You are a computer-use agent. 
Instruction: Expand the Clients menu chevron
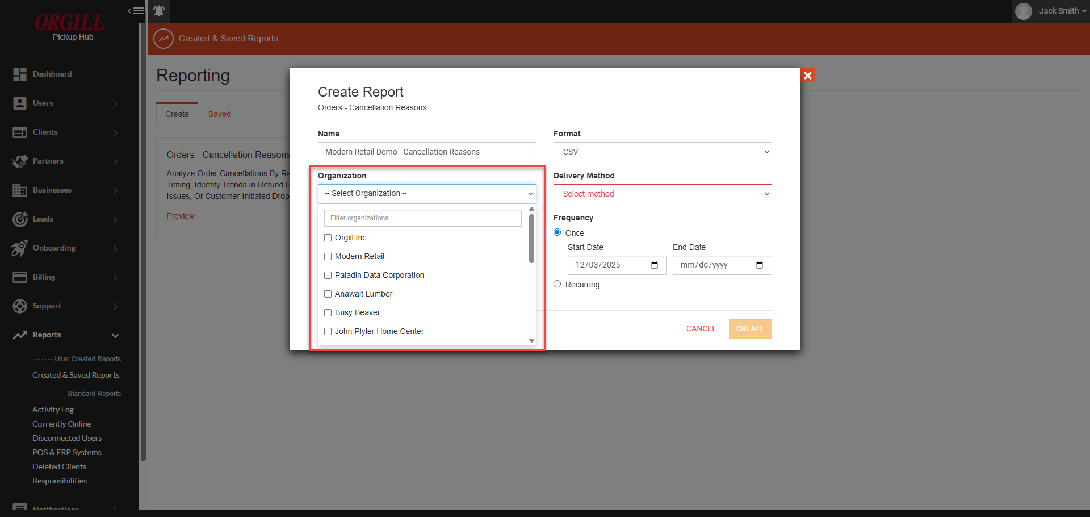(x=115, y=133)
